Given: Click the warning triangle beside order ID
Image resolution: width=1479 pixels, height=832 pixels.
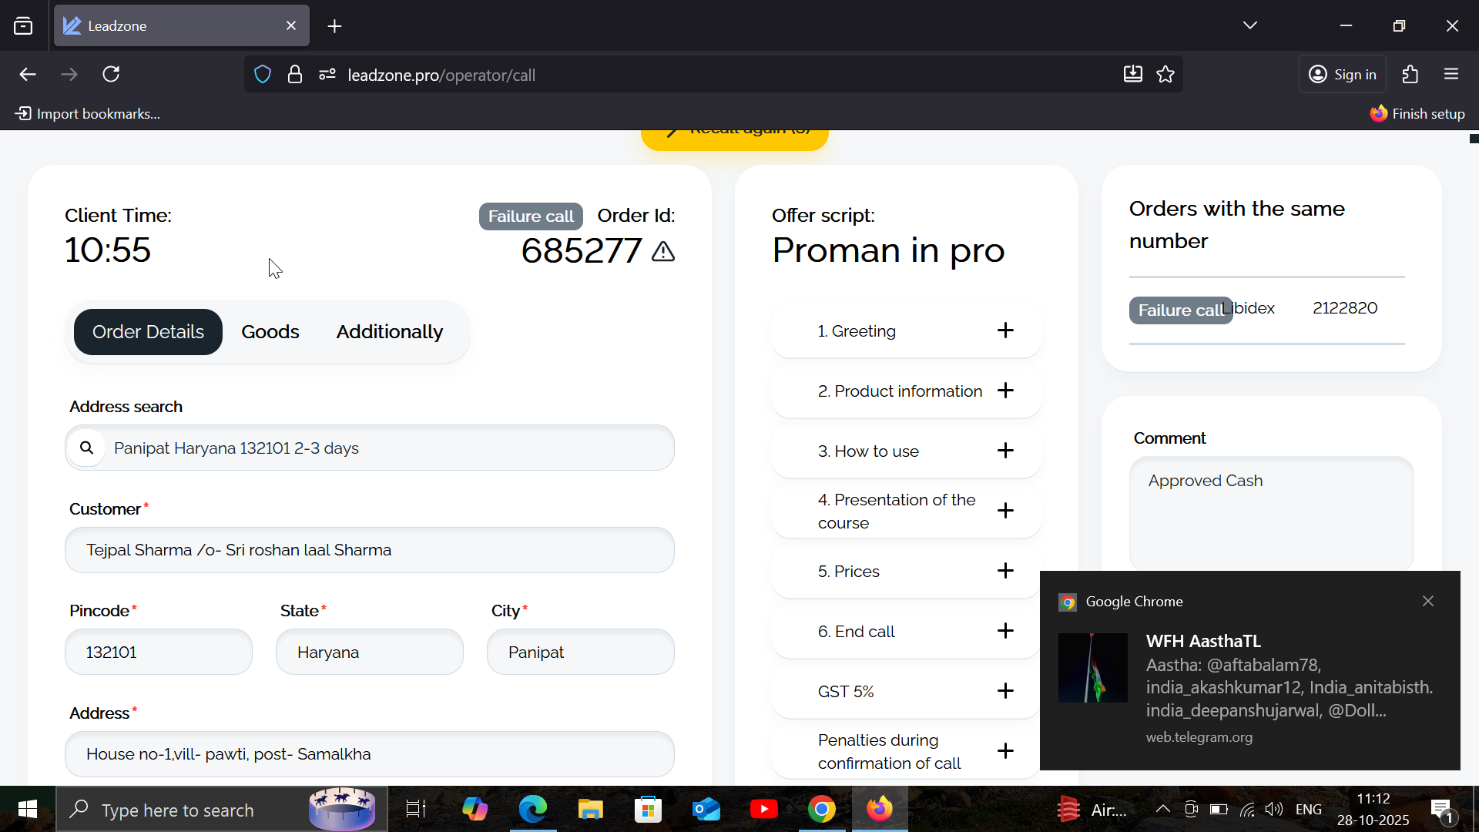Looking at the screenshot, I should click(663, 252).
